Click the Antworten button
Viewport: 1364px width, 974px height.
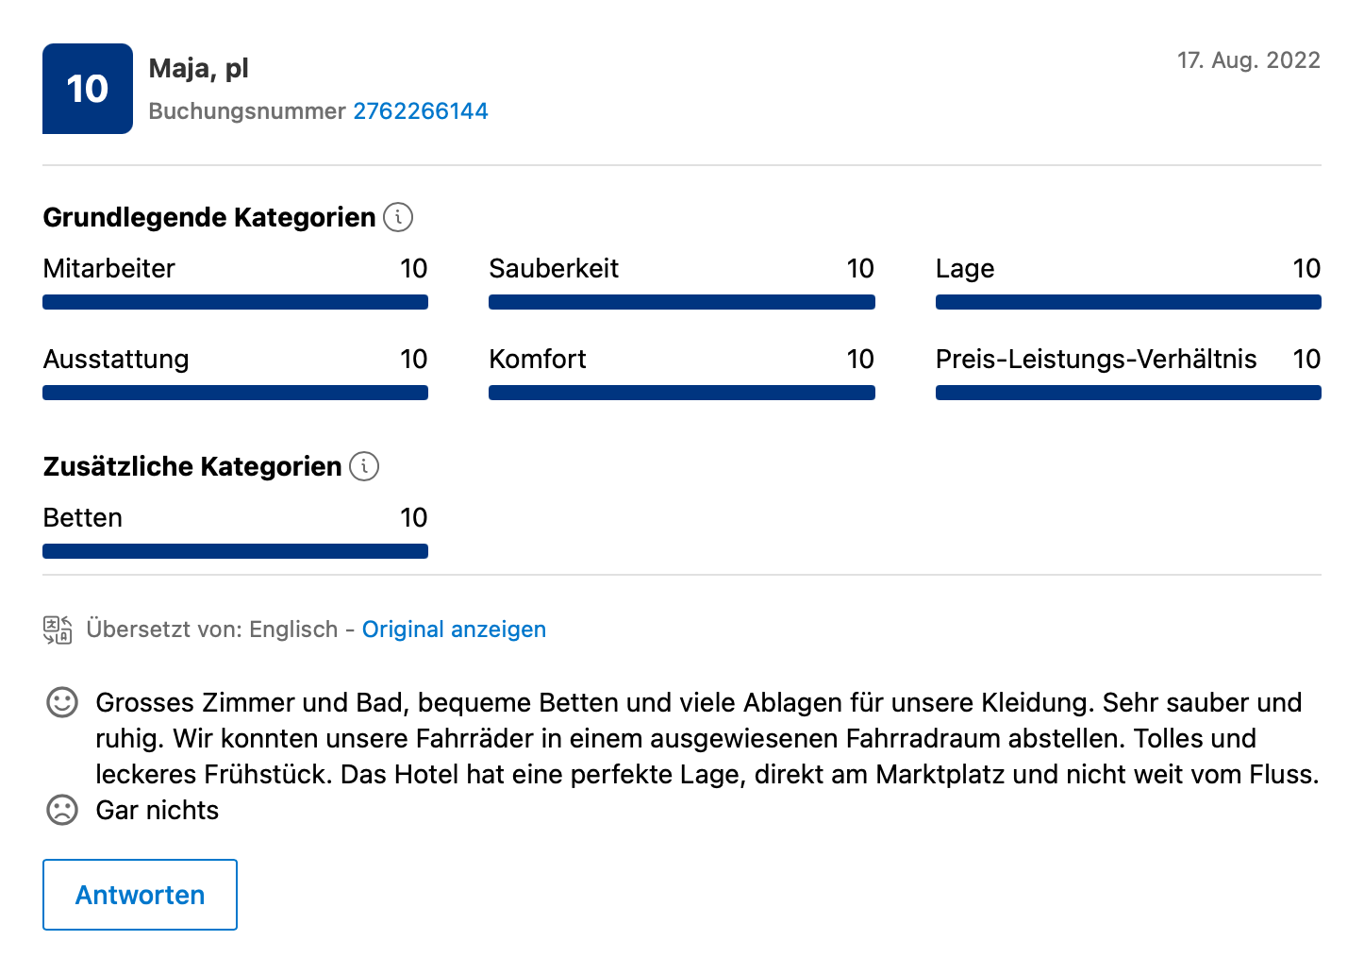[x=140, y=895]
